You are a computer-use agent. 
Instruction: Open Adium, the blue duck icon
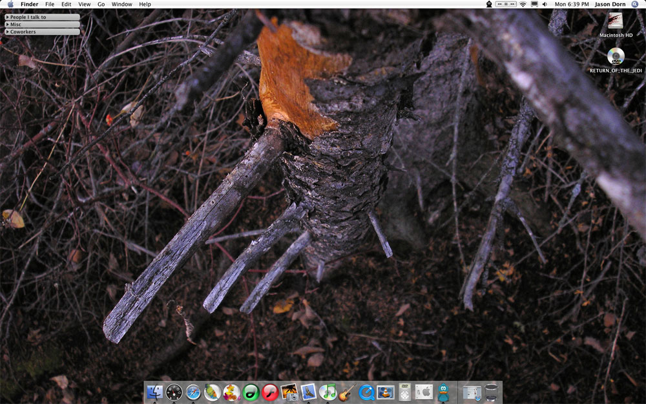(x=443, y=391)
